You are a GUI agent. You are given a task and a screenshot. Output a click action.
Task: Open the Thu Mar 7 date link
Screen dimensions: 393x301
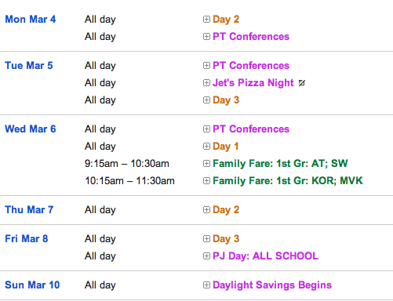click(29, 210)
